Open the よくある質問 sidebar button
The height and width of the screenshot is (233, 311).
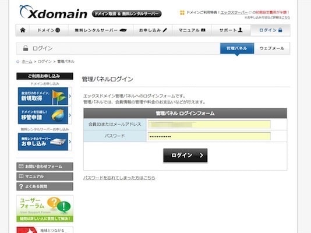[x=45, y=186]
